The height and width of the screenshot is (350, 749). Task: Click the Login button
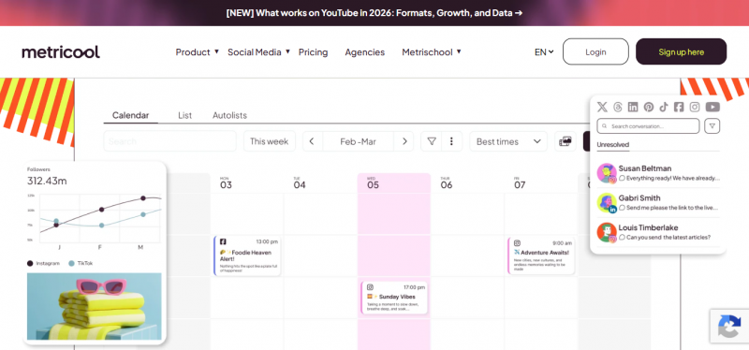point(595,51)
